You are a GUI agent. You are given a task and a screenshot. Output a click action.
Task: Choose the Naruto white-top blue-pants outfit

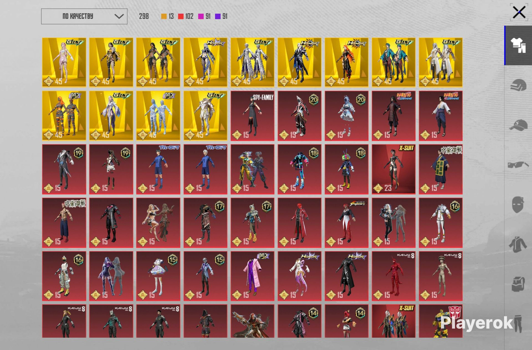coord(441,116)
